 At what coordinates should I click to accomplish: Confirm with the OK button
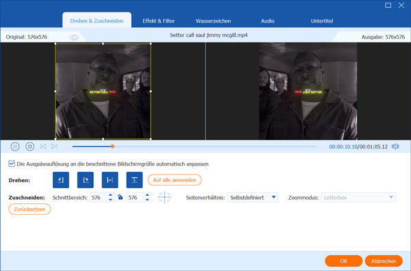(344, 261)
